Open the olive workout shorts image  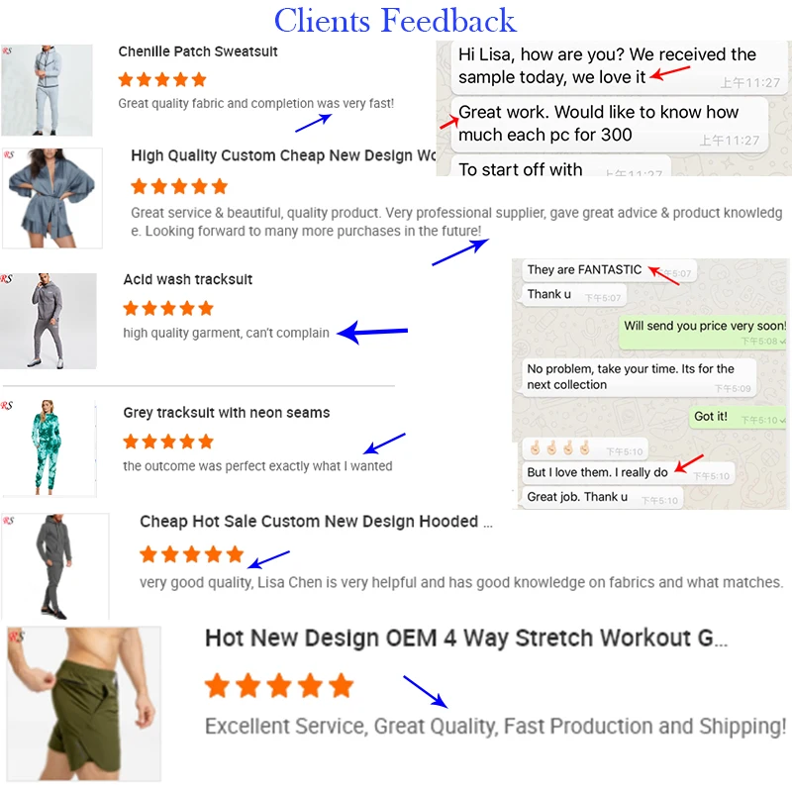point(84,704)
